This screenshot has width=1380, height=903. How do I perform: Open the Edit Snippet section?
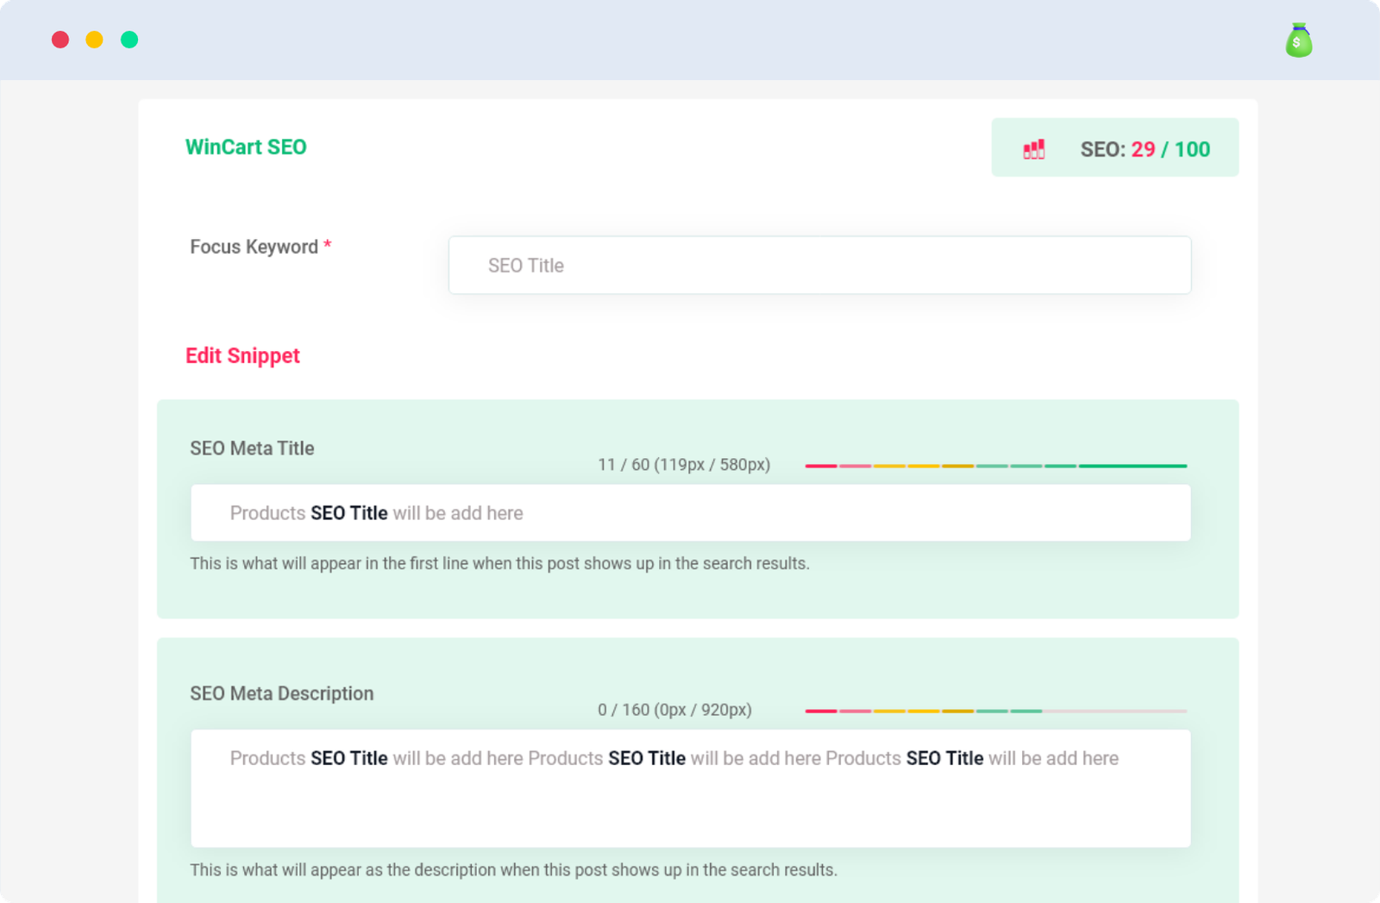[x=242, y=356]
